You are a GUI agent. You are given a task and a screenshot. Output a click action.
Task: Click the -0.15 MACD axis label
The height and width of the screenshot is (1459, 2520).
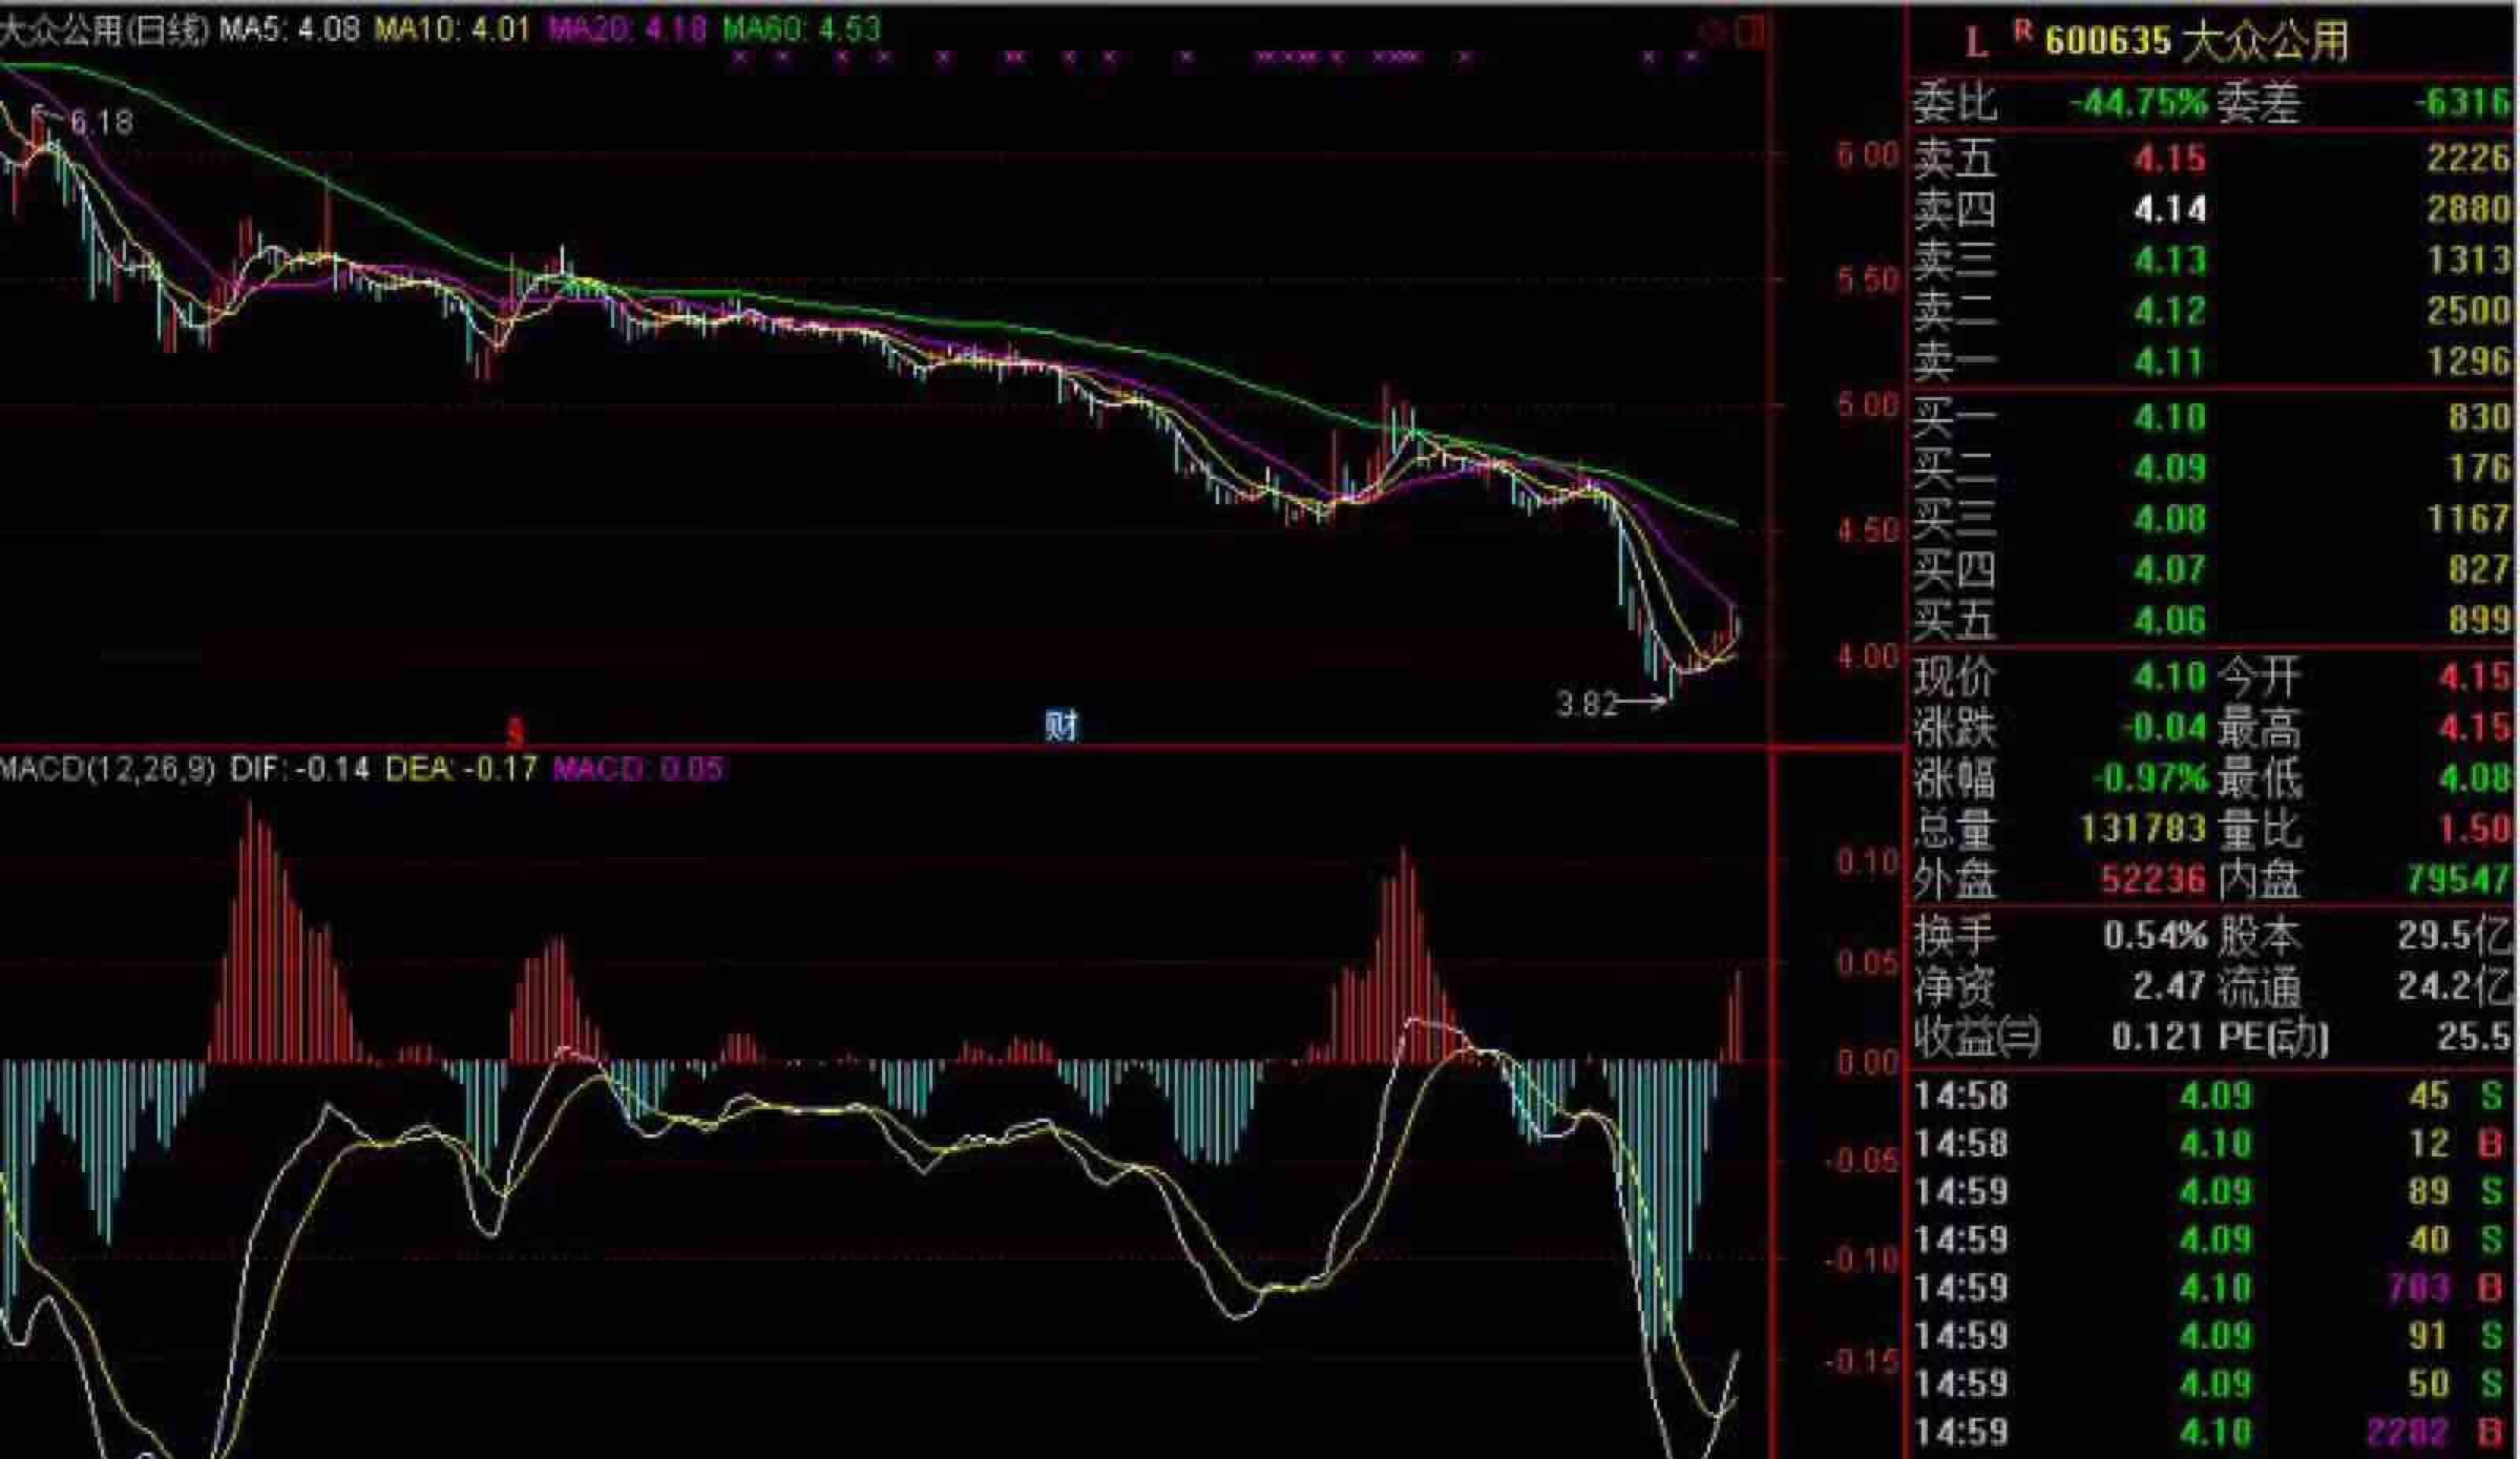point(1862,1362)
